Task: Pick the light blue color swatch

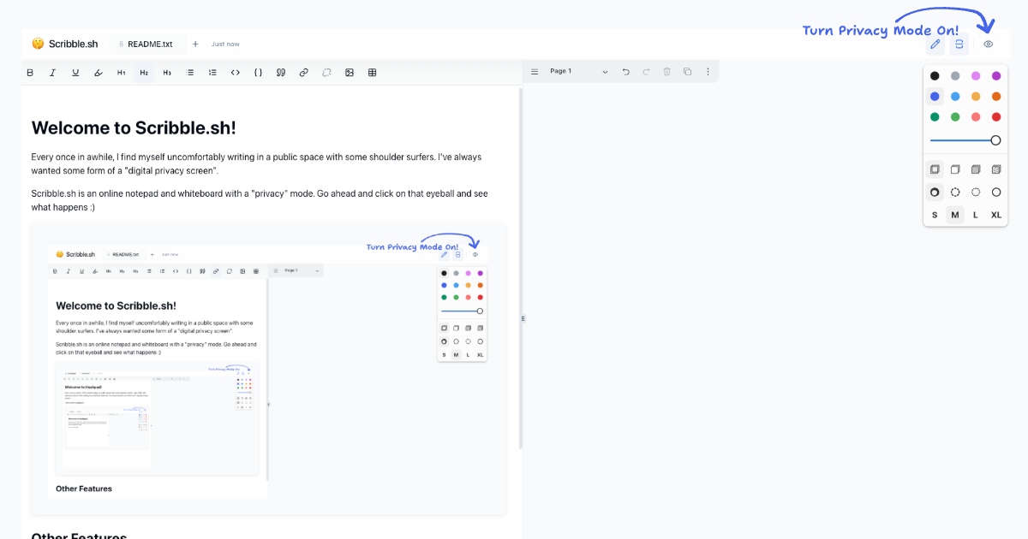Action: pyautogui.click(x=955, y=97)
